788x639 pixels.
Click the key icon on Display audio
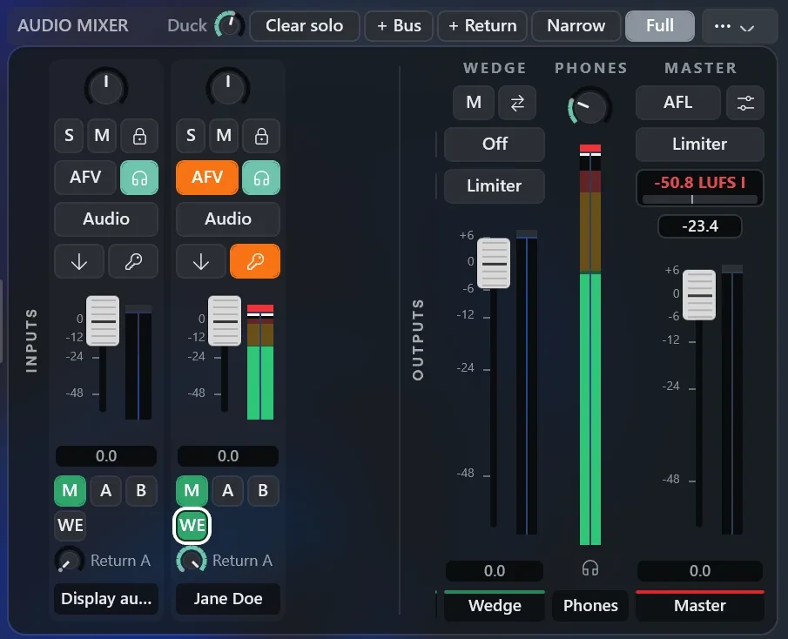click(133, 261)
